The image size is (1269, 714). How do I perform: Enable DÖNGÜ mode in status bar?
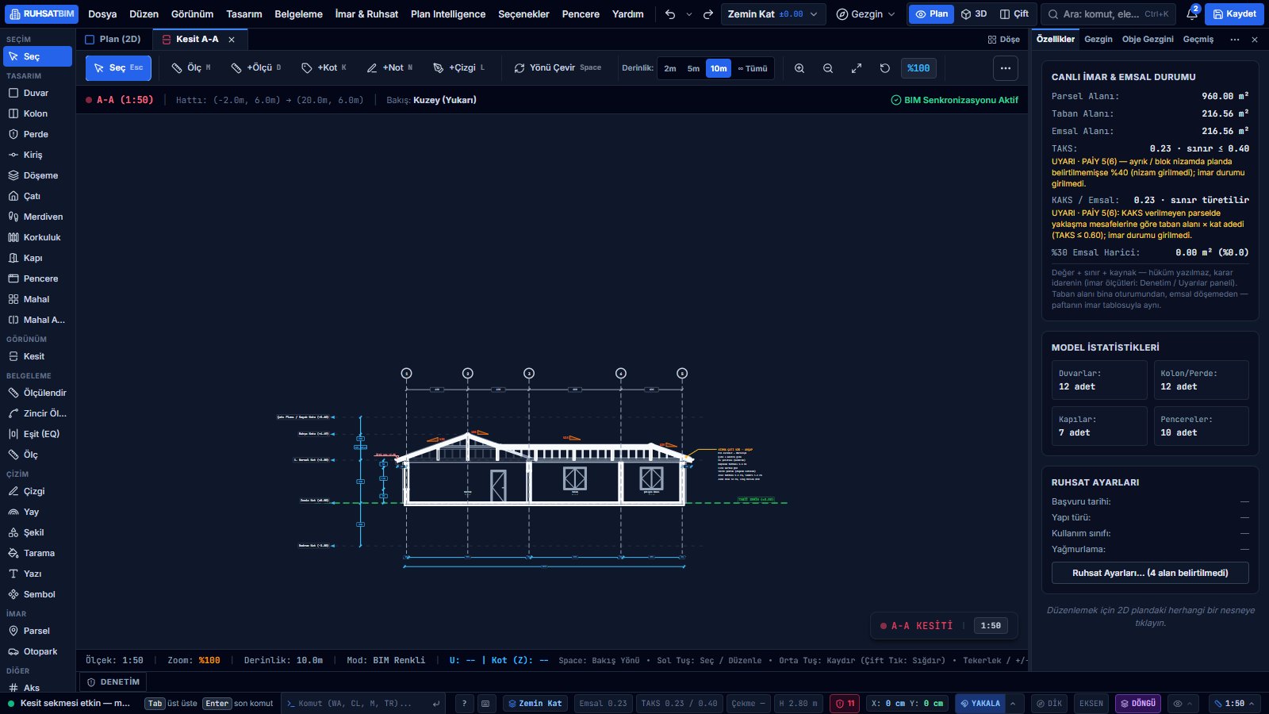pos(1138,703)
